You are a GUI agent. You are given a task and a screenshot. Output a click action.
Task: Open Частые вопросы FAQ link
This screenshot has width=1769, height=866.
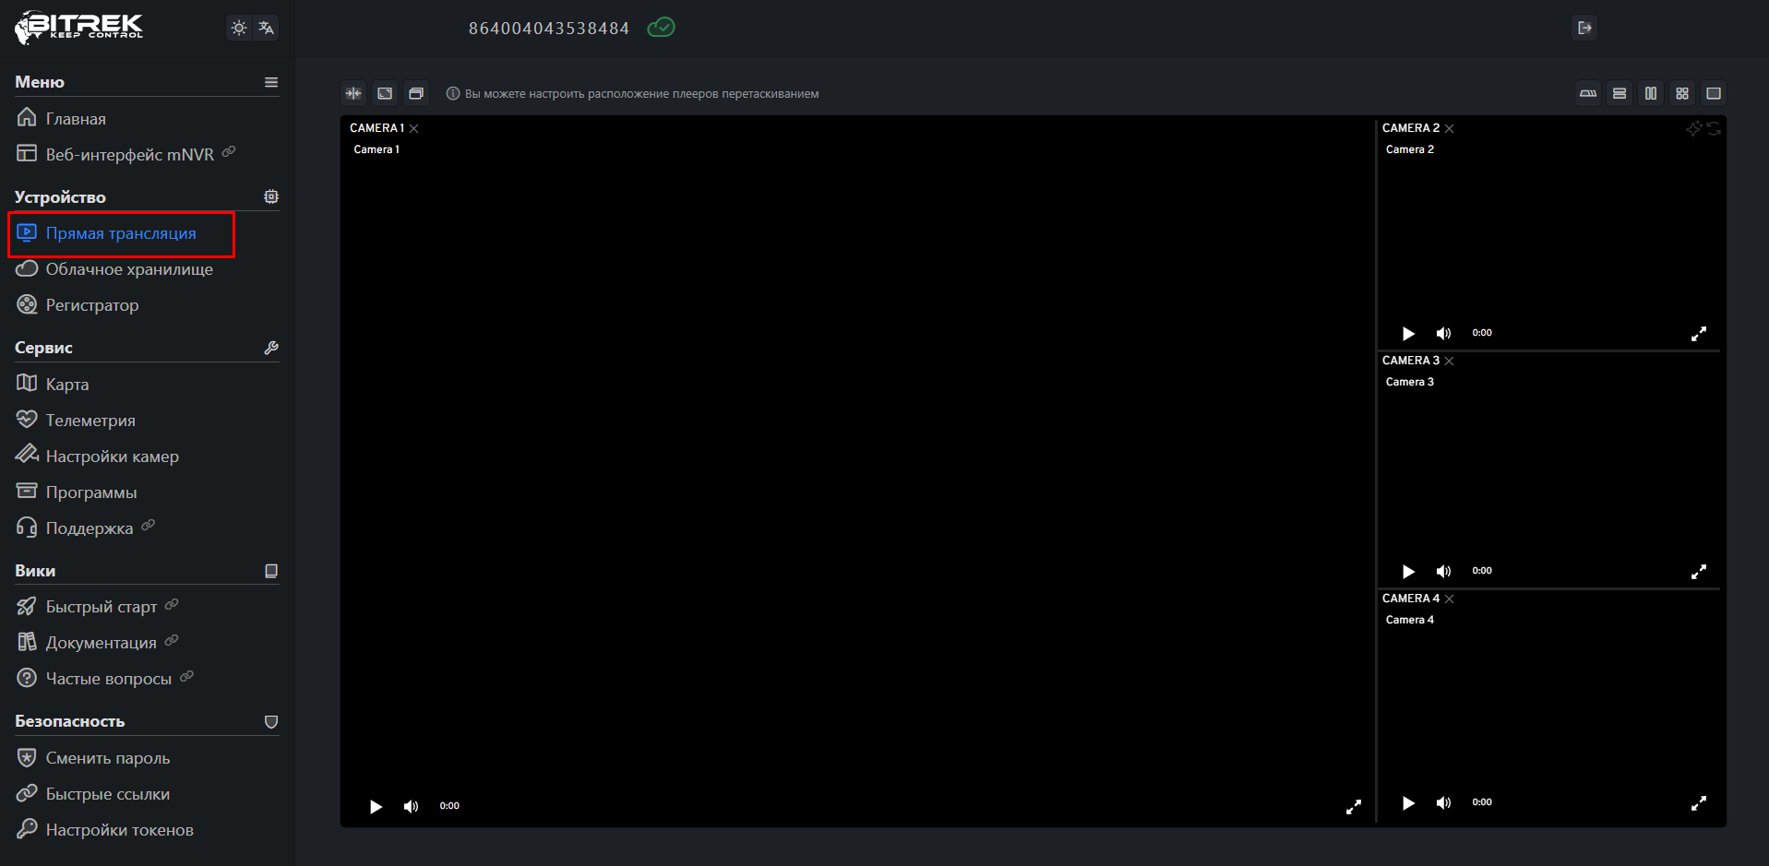coord(104,678)
